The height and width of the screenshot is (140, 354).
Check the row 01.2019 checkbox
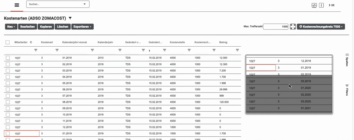click(8, 133)
